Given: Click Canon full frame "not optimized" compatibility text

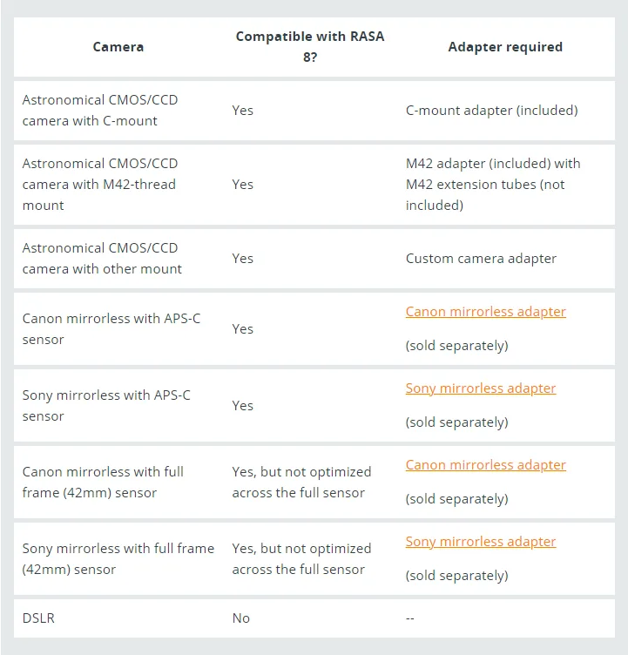Looking at the screenshot, I should [x=301, y=483].
